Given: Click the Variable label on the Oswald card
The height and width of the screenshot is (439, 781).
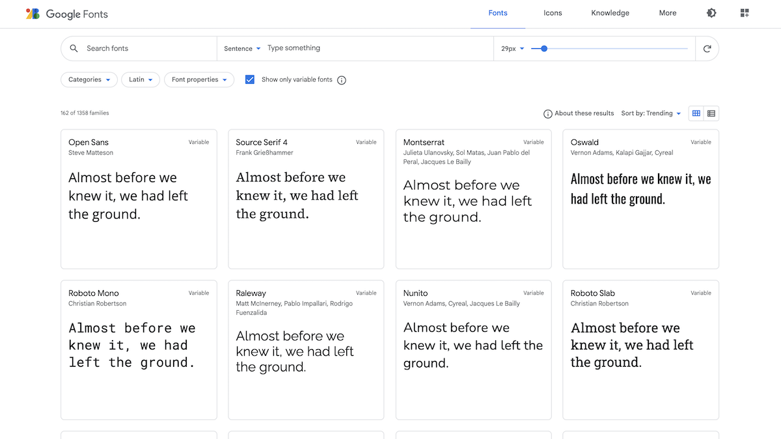Looking at the screenshot, I should (701, 142).
